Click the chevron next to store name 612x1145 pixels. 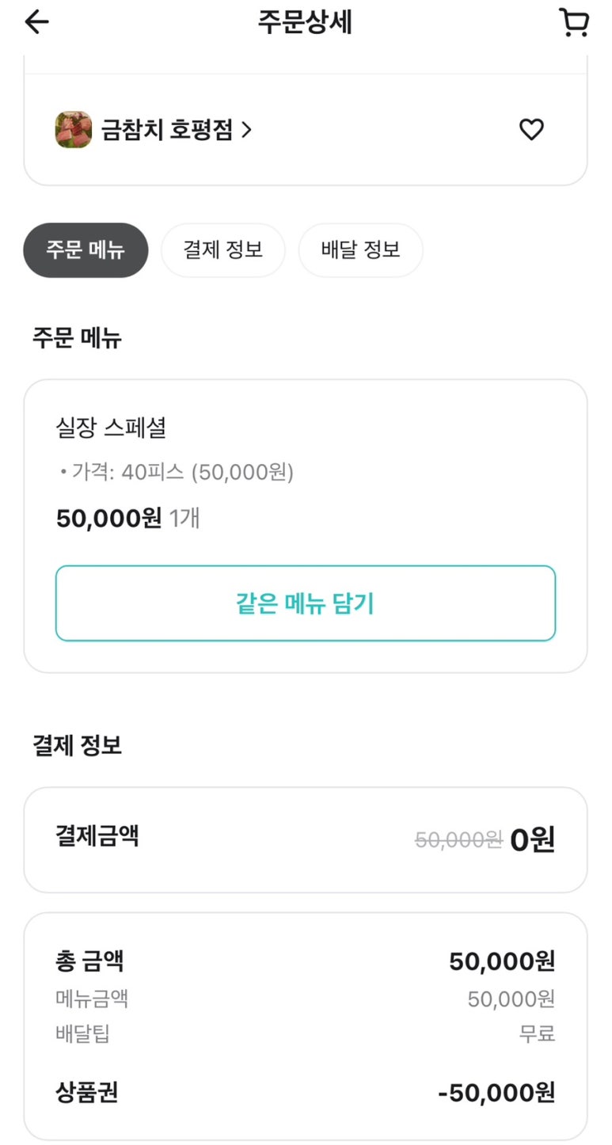click(247, 130)
